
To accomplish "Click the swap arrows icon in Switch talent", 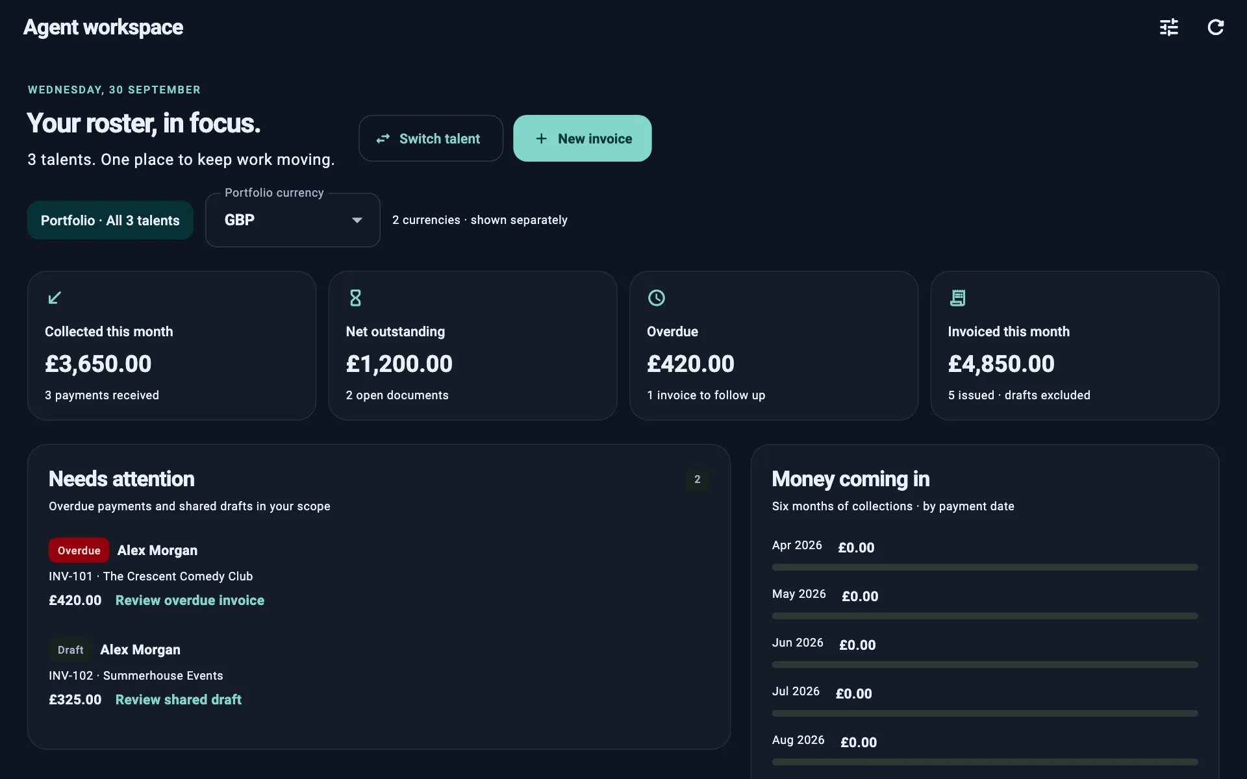I will 383,138.
